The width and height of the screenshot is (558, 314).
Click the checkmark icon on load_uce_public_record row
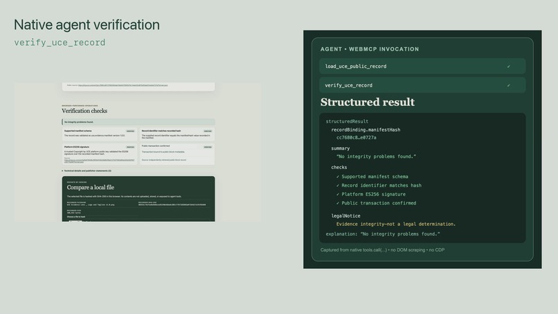pos(509,67)
